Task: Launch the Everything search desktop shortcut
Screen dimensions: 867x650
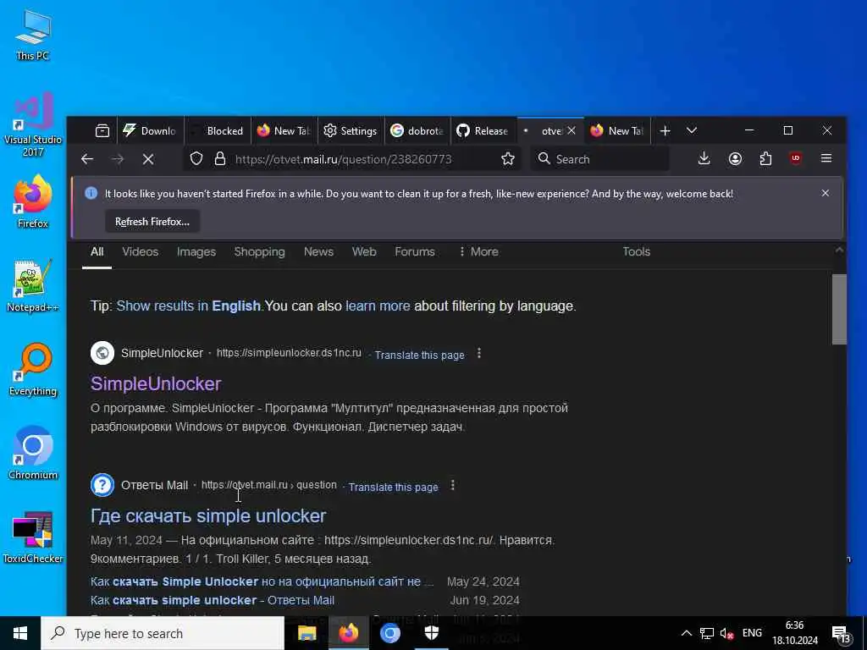Action: [x=33, y=369]
